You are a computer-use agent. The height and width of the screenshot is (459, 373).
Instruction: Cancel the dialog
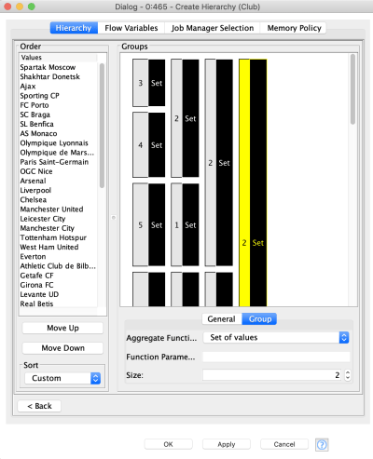284,444
